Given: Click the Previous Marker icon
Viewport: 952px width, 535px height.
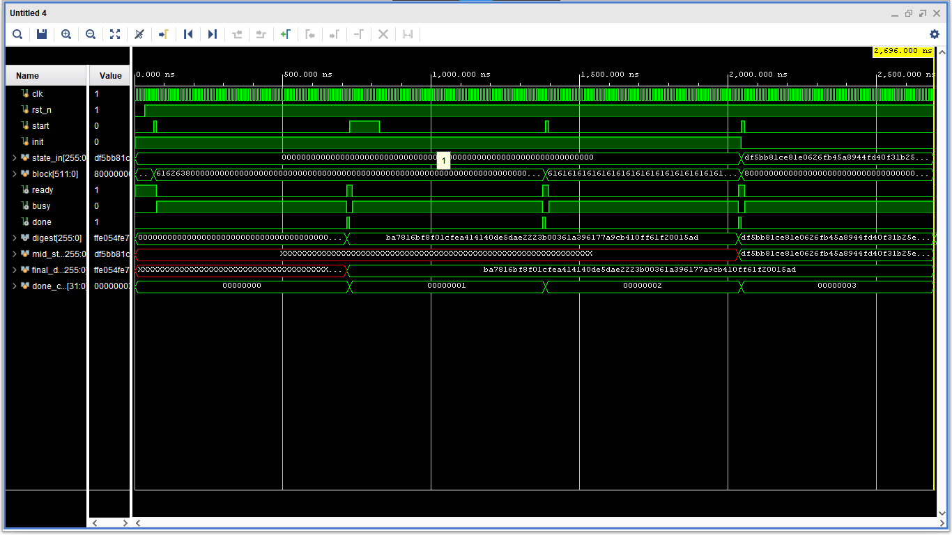Looking at the screenshot, I should point(310,34).
